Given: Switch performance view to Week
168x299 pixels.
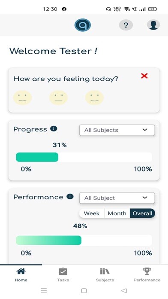Looking at the screenshot, I should 92,213.
